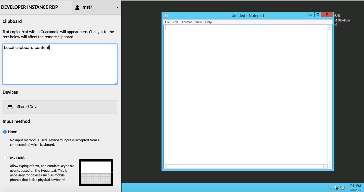Open Notepad's Edit menu
The width and height of the screenshot is (364, 192).
[176, 22]
